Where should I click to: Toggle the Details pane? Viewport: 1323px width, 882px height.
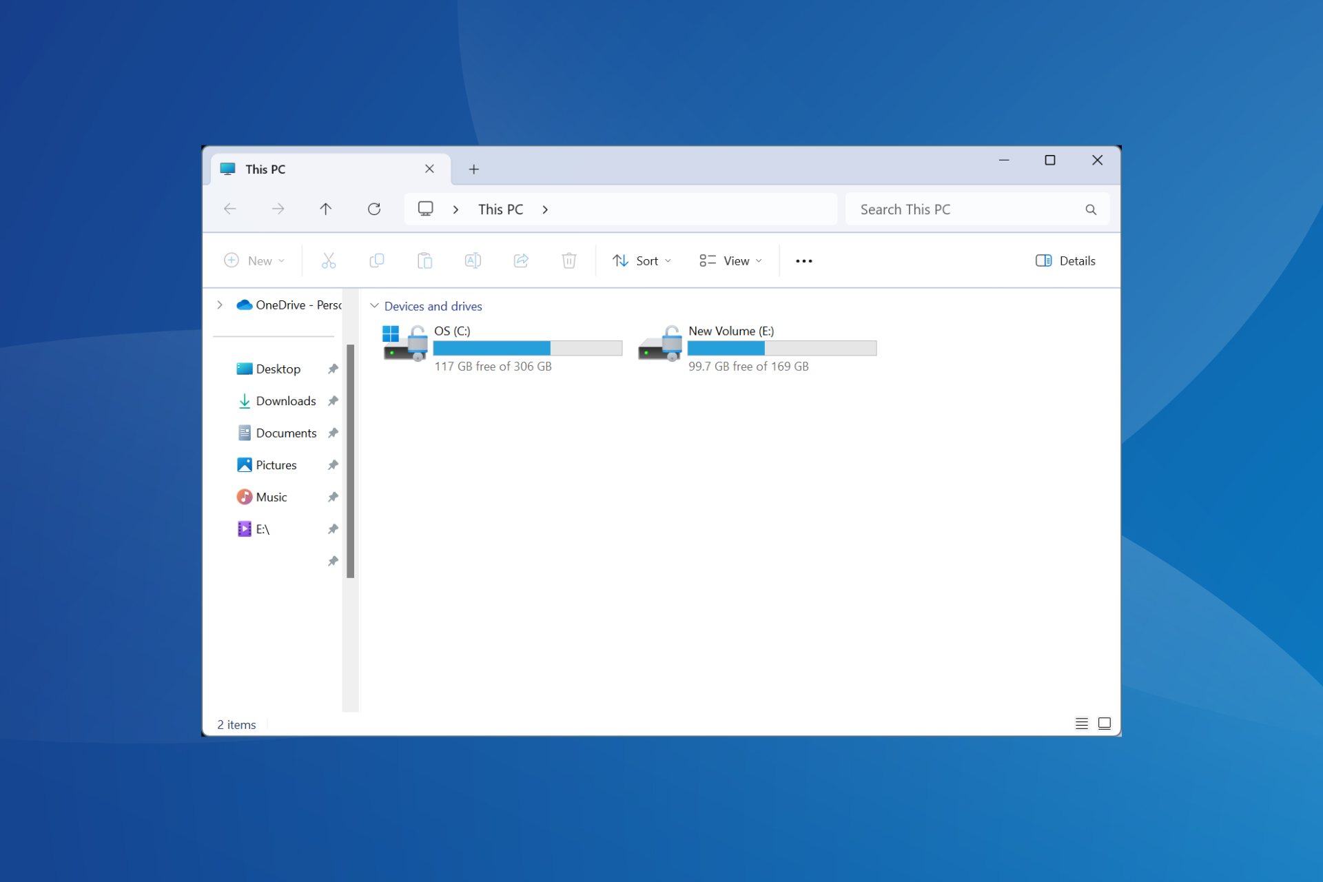coord(1065,260)
